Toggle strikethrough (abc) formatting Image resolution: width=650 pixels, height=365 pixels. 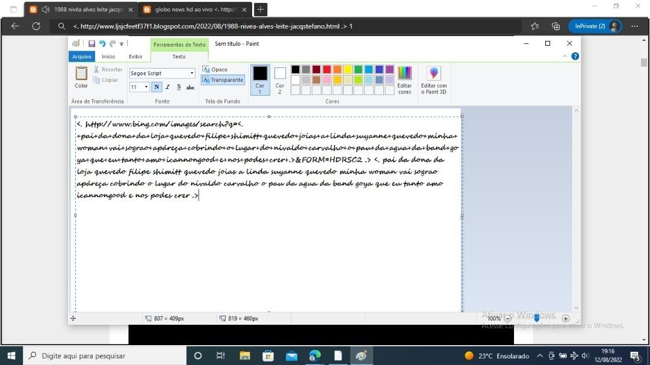(x=190, y=87)
